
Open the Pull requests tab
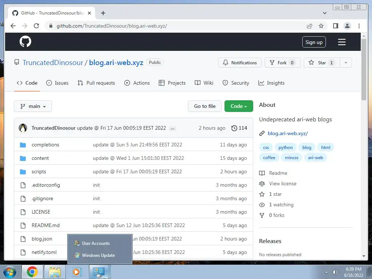click(x=96, y=83)
